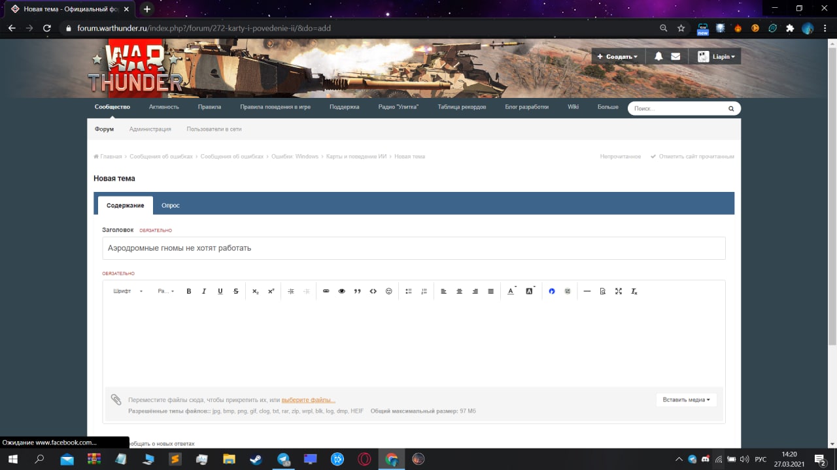Preview the post with the magnifier page icon
Image resolution: width=837 pixels, height=470 pixels.
coord(603,291)
